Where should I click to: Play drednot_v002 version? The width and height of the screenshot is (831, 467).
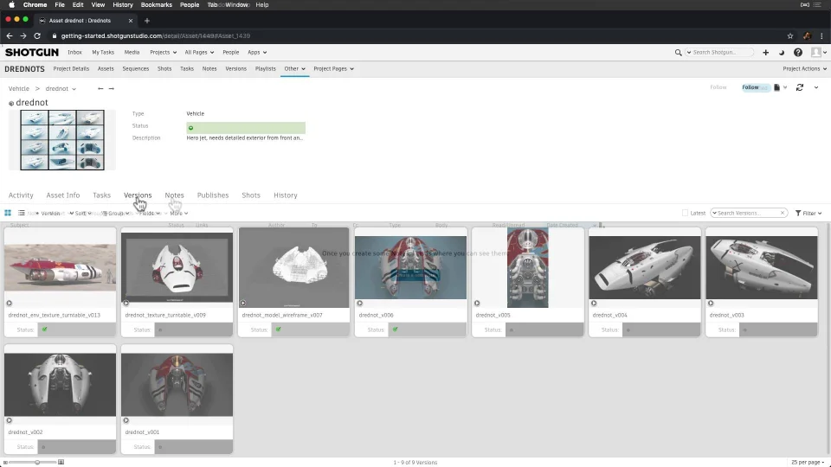9,420
